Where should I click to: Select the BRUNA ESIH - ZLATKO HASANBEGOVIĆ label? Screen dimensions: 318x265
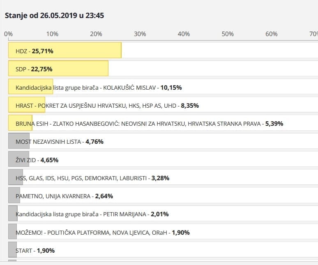point(149,123)
